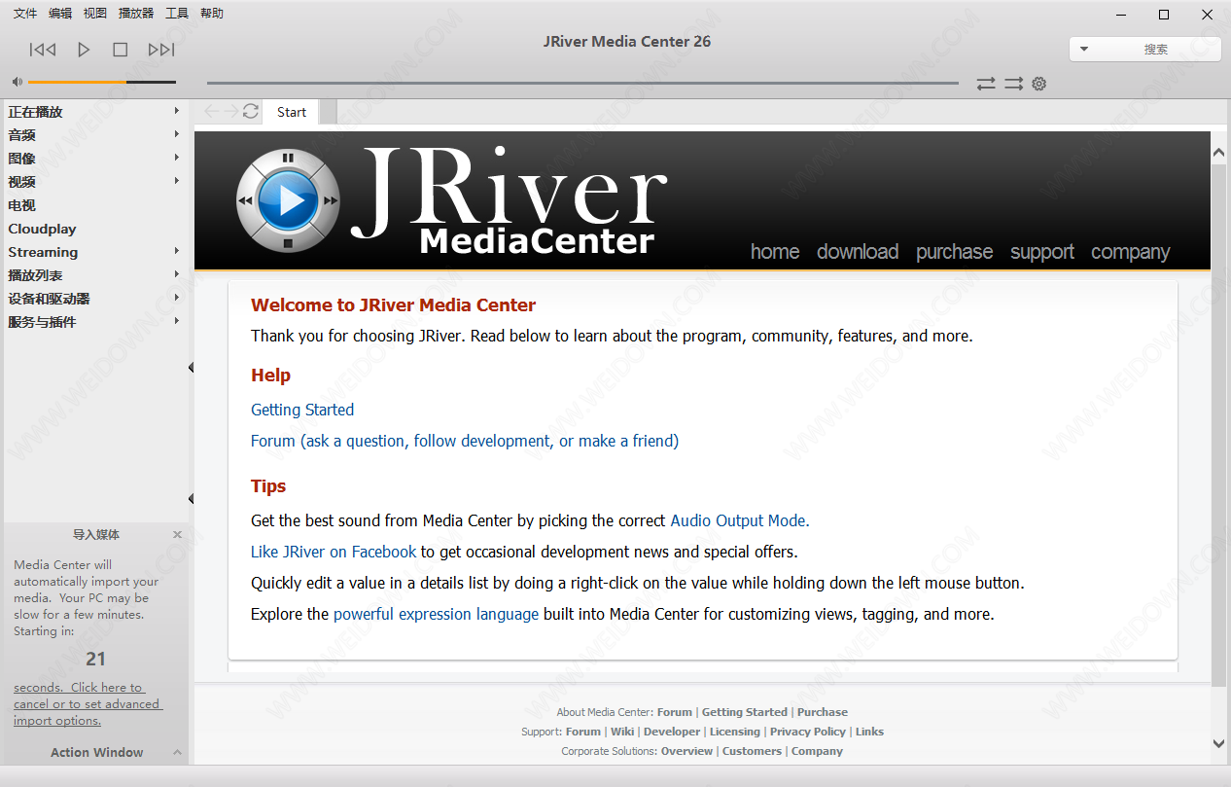Toggle repeat mode icon

(x=986, y=84)
